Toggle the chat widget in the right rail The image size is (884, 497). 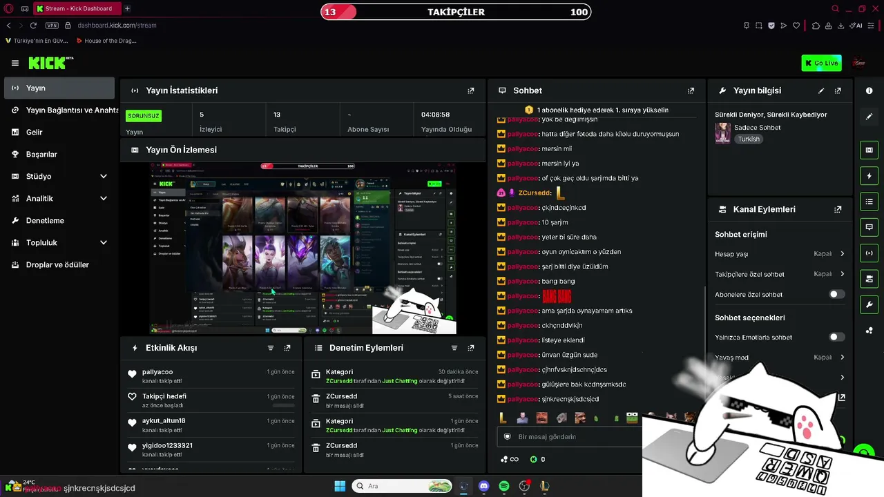(869, 227)
